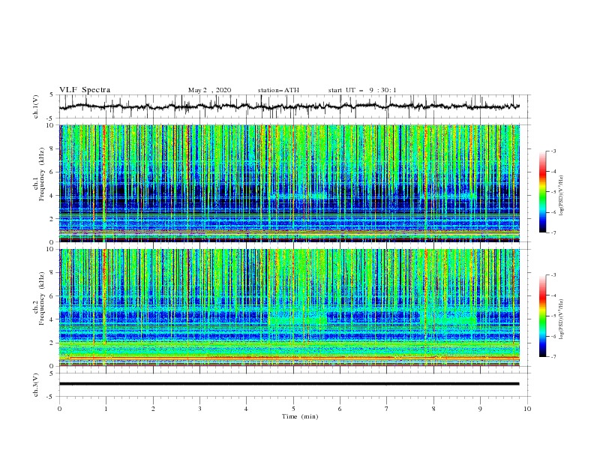Click time-axis tick label "1"
594x459 pixels.
[106, 409]
